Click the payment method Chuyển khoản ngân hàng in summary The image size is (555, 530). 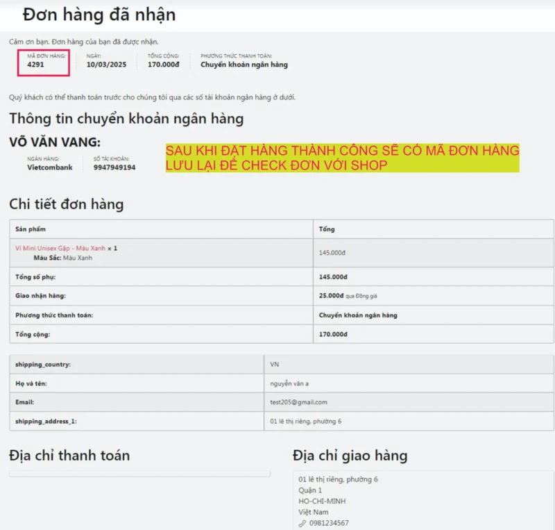pos(244,65)
